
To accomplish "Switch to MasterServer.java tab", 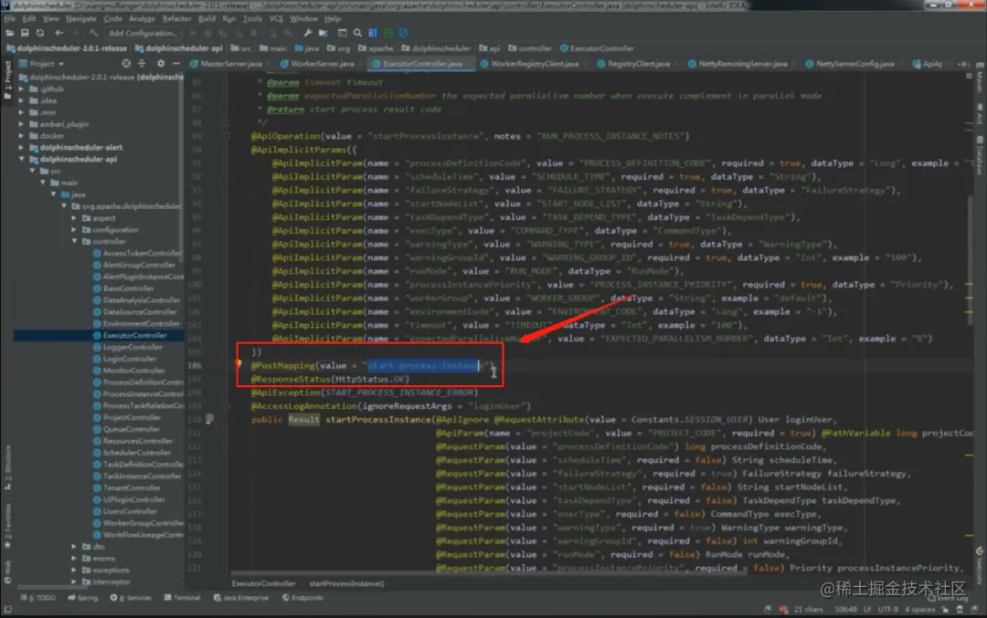I will click(226, 64).
